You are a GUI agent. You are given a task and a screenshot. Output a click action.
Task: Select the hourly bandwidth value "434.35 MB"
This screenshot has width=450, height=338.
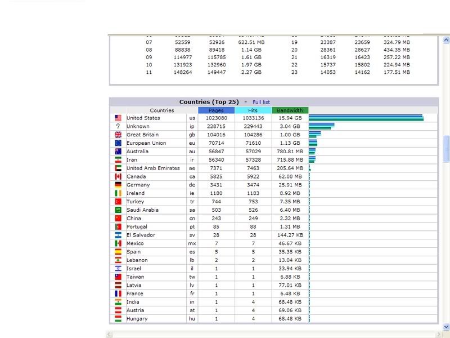397,50
